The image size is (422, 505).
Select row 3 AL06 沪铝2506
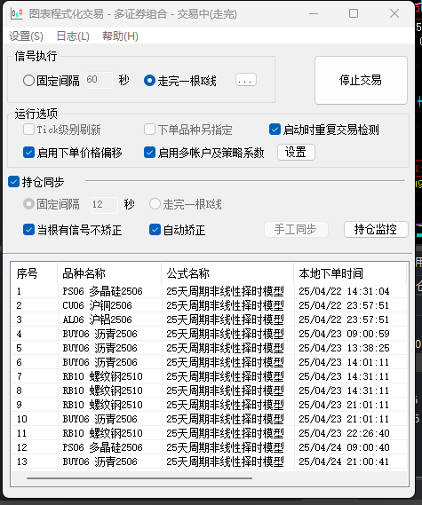pos(209,320)
